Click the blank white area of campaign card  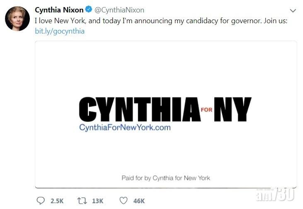(166, 66)
